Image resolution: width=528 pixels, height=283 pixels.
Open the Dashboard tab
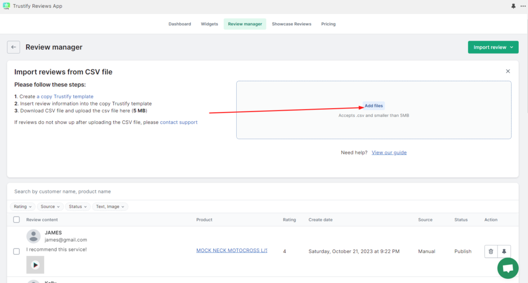pos(179,24)
